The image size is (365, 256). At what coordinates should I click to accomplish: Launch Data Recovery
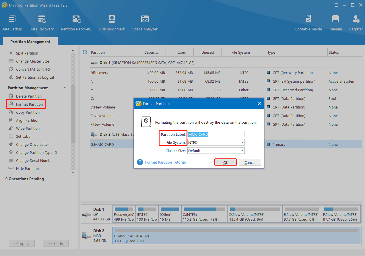(42, 22)
